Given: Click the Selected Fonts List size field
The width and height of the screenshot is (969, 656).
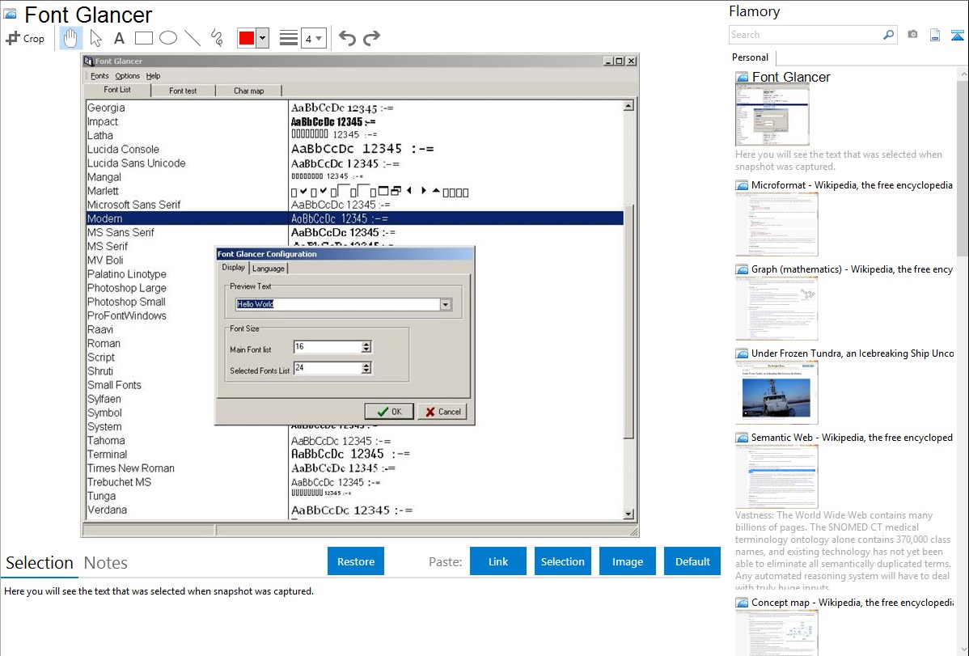Looking at the screenshot, I should pos(328,368).
